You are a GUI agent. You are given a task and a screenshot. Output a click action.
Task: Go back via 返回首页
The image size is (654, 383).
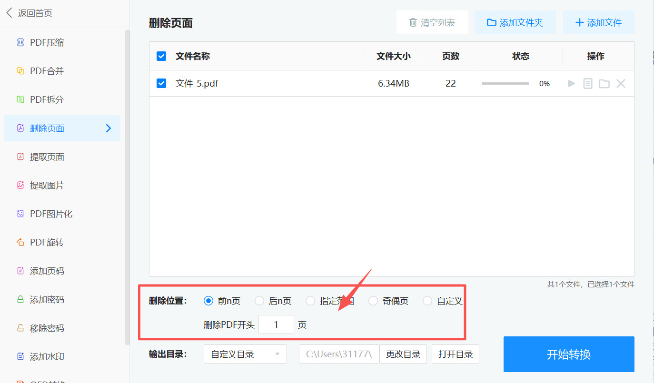pyautogui.click(x=30, y=13)
